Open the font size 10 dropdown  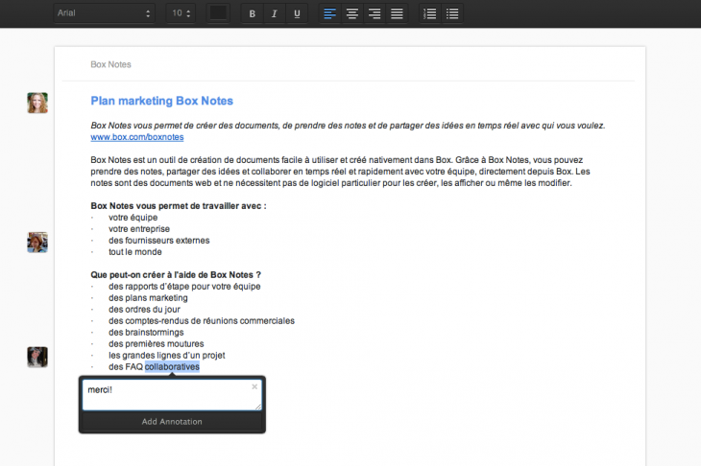pyautogui.click(x=181, y=13)
